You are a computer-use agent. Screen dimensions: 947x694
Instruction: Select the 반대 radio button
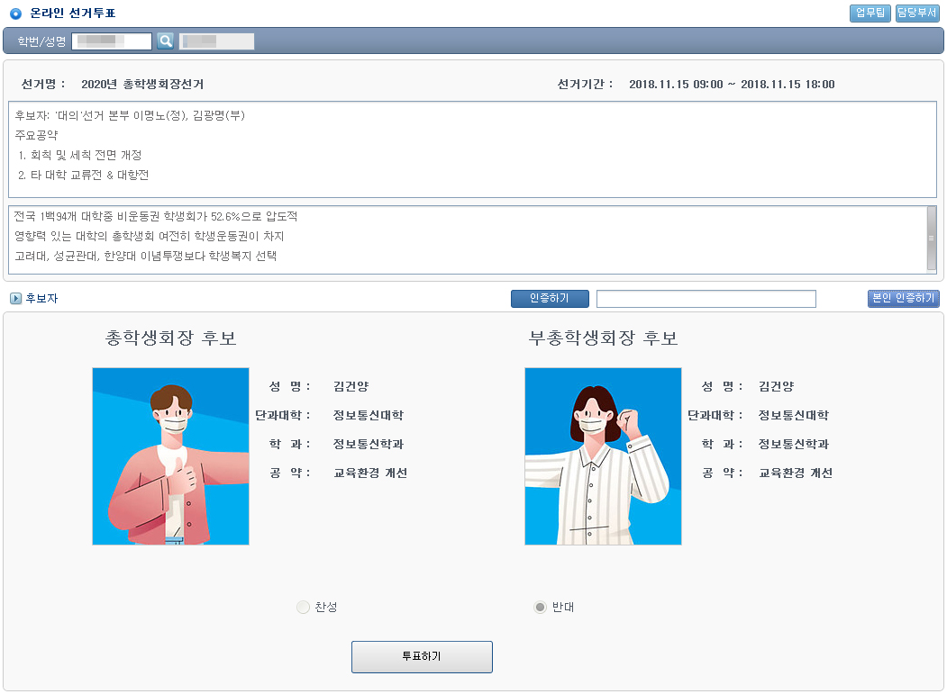[540, 608]
